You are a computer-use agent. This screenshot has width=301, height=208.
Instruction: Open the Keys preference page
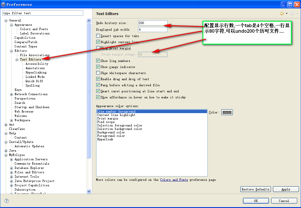[x=18, y=90]
